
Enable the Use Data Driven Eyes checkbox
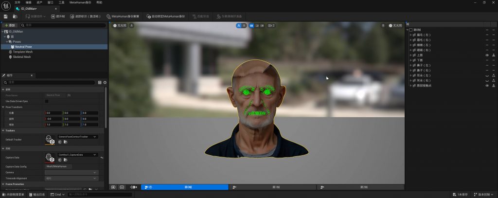pyautogui.click(x=47, y=101)
